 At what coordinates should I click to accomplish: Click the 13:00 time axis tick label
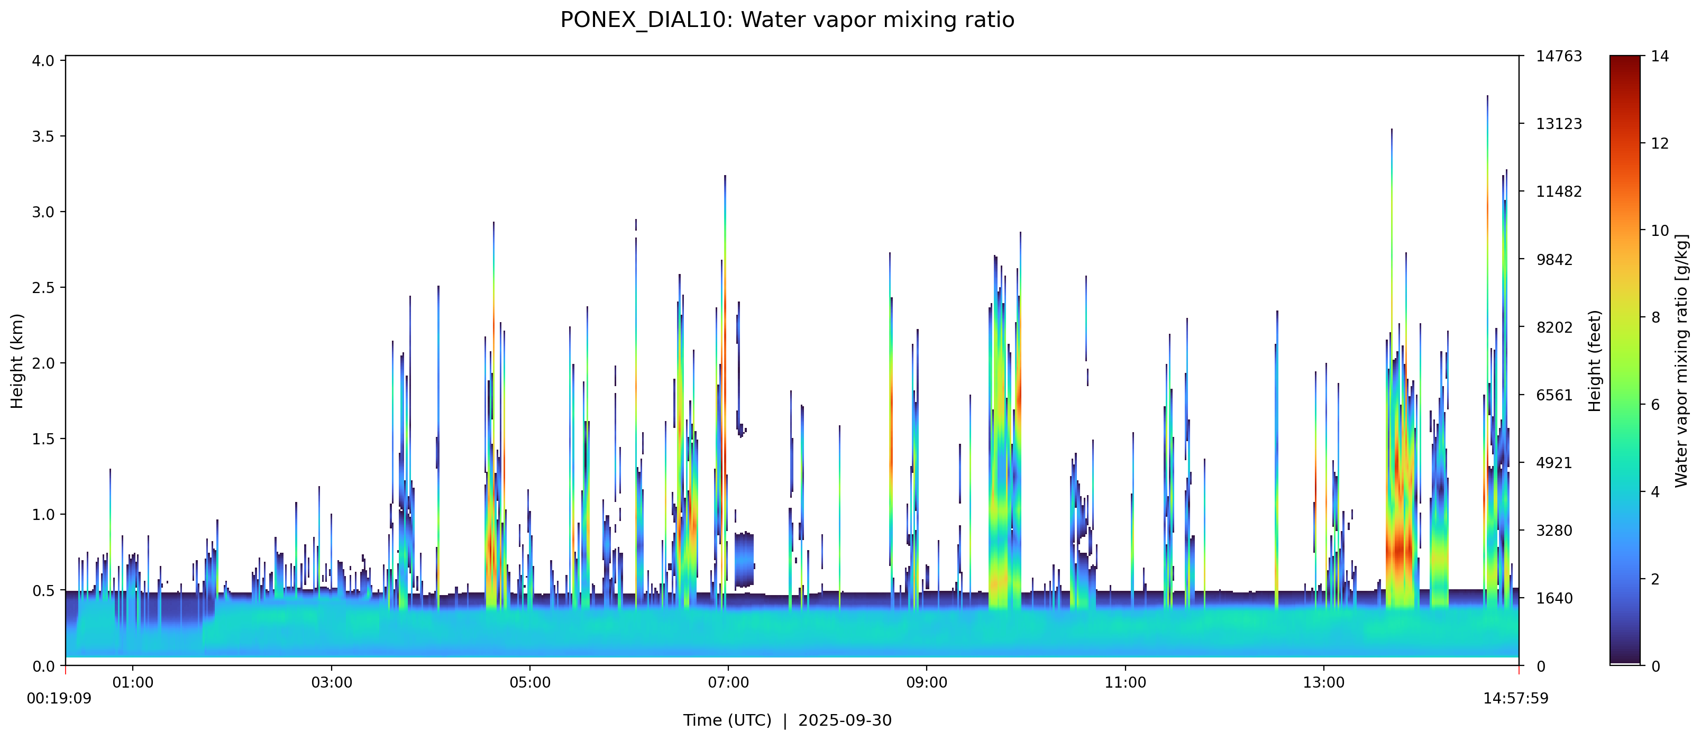click(x=1323, y=682)
